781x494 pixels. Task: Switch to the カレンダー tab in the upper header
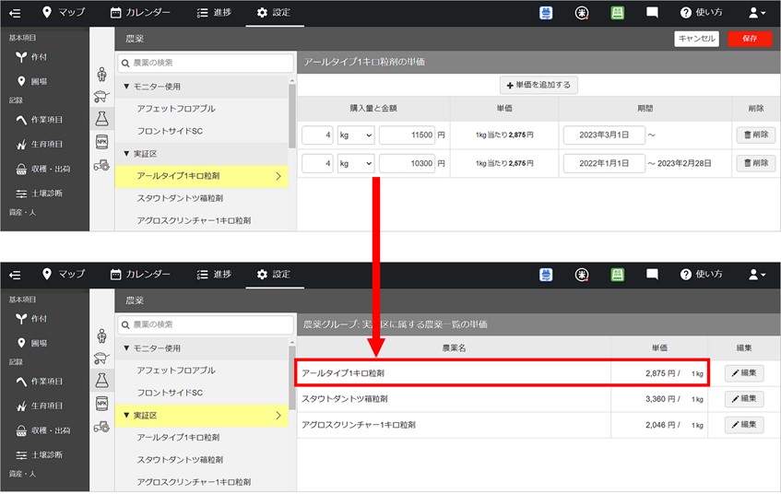point(140,13)
